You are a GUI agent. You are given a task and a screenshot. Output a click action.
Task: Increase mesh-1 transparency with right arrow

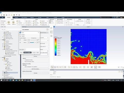(x=37, y=42)
